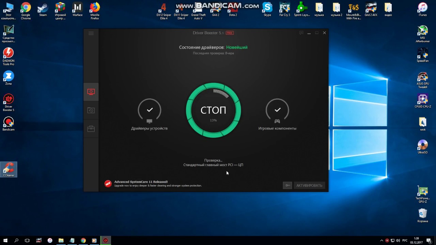
Task: Open SpeedFan desktop shortcut
Action: [423, 55]
